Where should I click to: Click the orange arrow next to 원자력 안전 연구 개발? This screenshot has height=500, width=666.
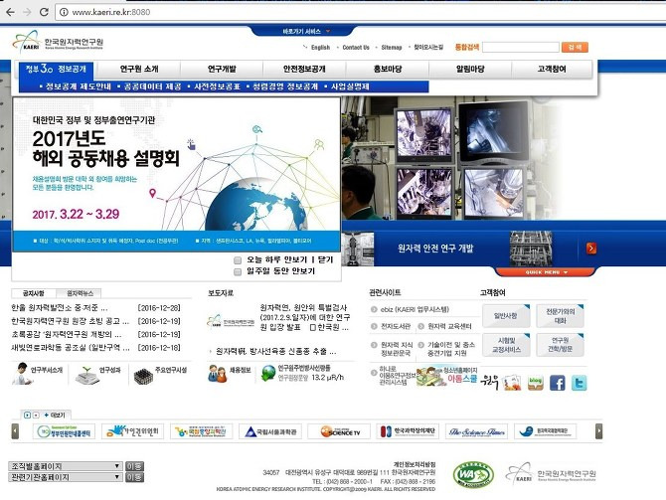point(591,249)
